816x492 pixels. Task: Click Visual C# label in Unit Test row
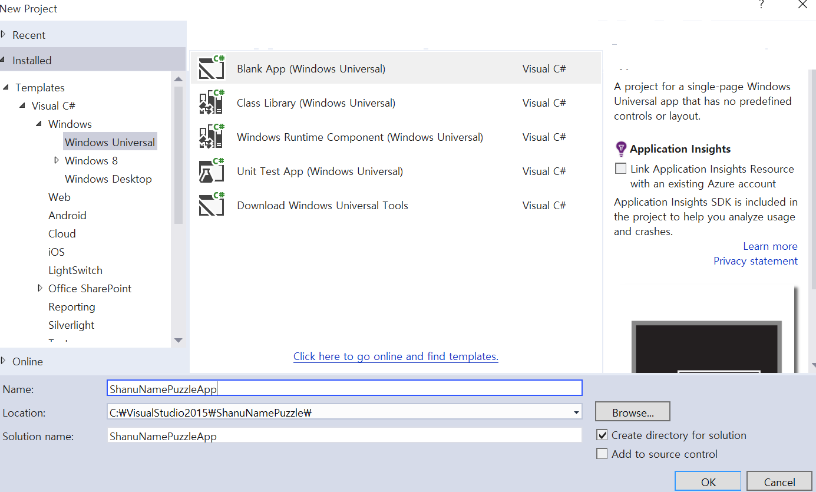(544, 171)
